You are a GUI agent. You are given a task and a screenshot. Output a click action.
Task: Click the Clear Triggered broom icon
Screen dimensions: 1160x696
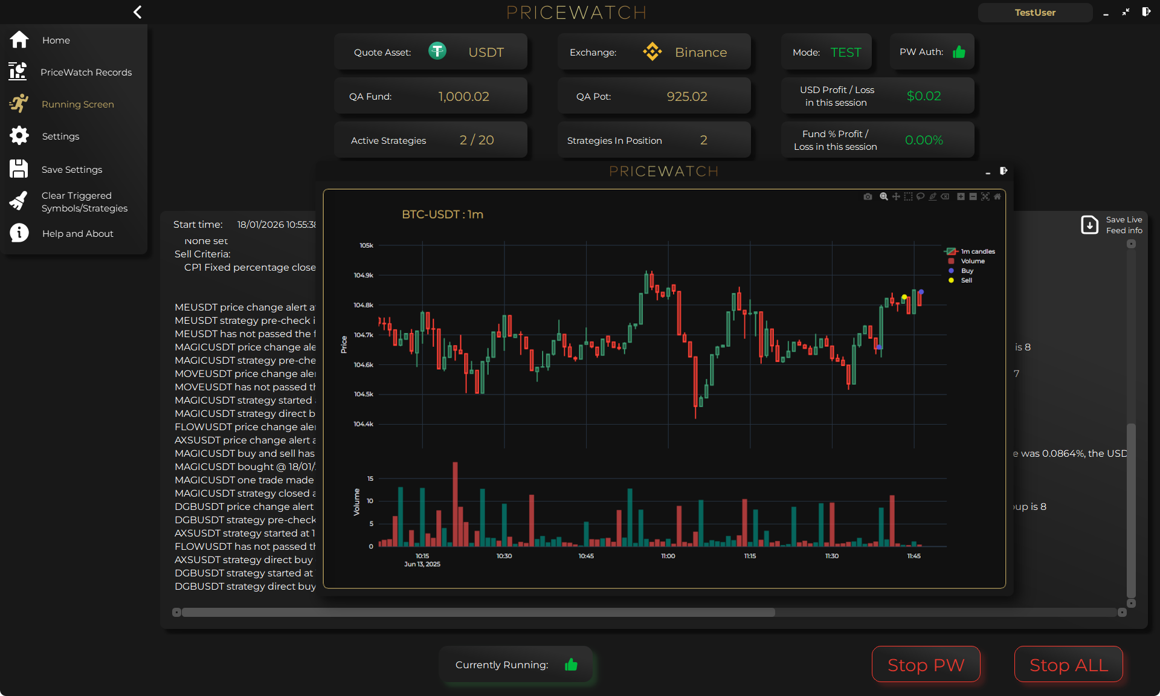(x=19, y=201)
